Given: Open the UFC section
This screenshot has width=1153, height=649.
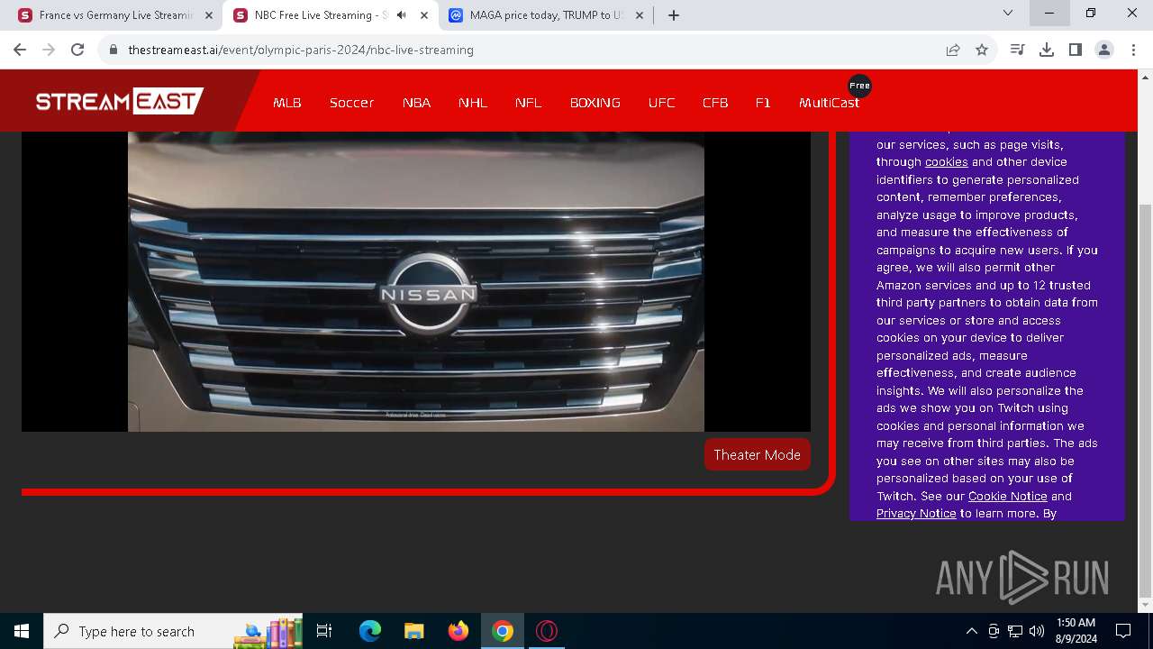Looking at the screenshot, I should [x=662, y=103].
